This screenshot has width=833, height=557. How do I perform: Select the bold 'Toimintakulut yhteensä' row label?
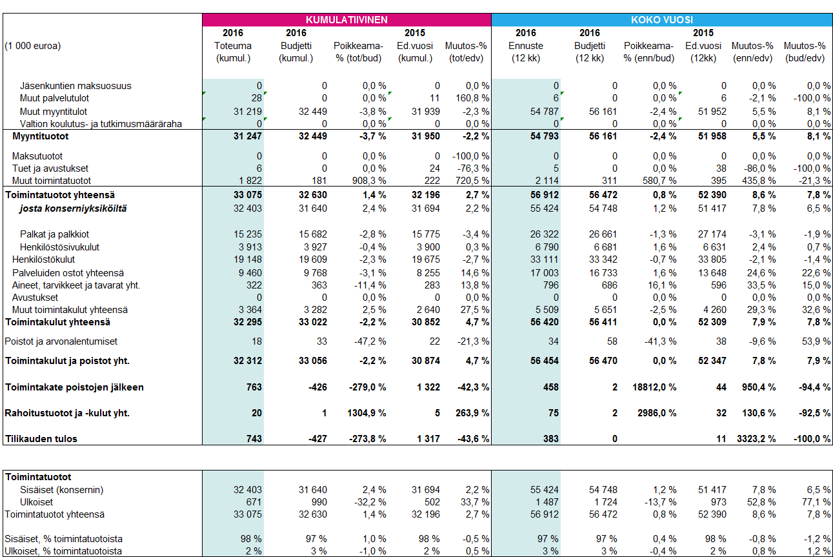coord(57,321)
